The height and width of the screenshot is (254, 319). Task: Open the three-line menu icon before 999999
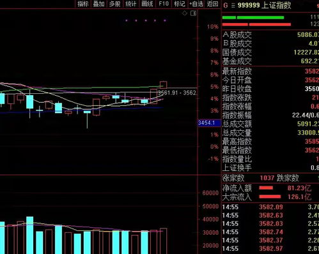pyautogui.click(x=233, y=5)
